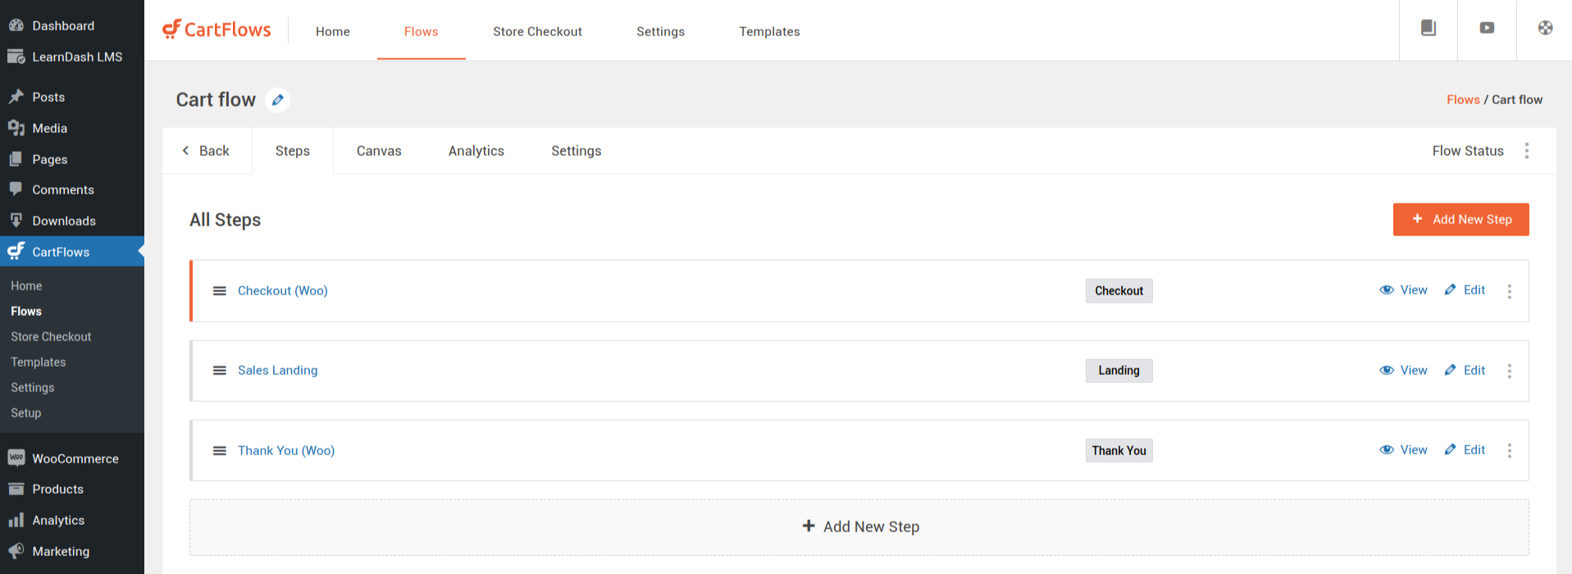Switch to the Steps tab
Screen dimensions: 1572x574
(293, 151)
